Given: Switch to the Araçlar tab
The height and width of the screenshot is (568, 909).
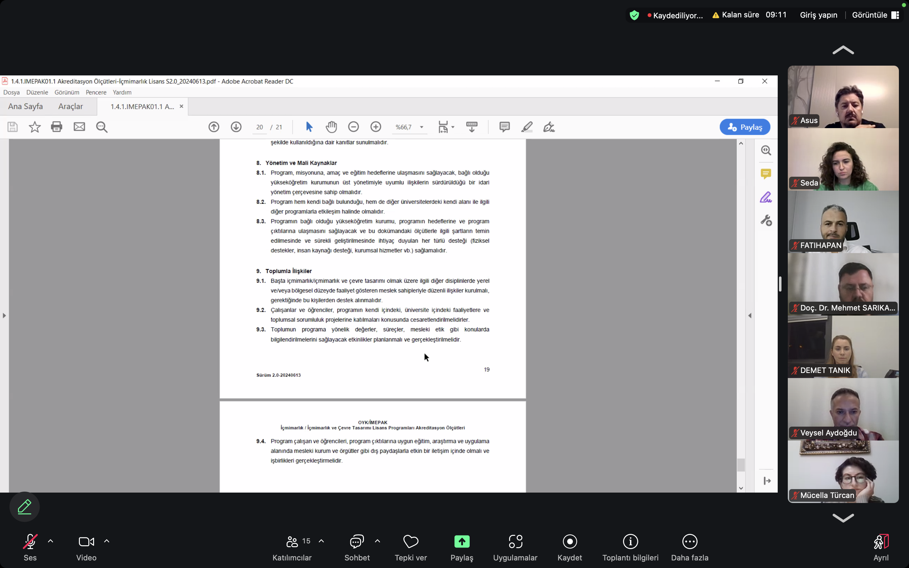Looking at the screenshot, I should (70, 106).
